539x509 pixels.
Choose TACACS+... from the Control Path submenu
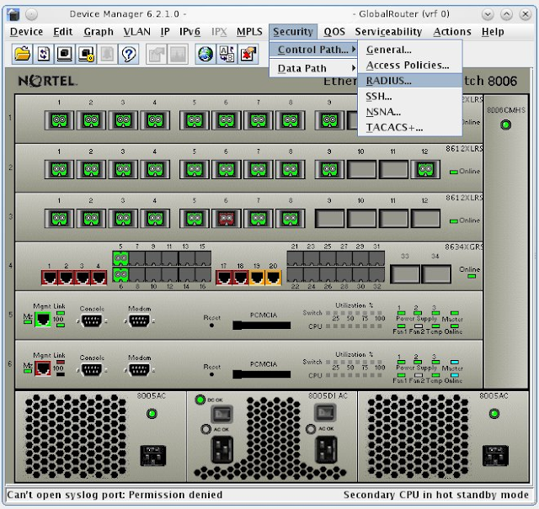pos(410,127)
